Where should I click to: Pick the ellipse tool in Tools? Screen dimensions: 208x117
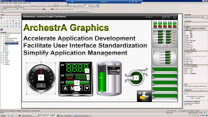coord(16,18)
